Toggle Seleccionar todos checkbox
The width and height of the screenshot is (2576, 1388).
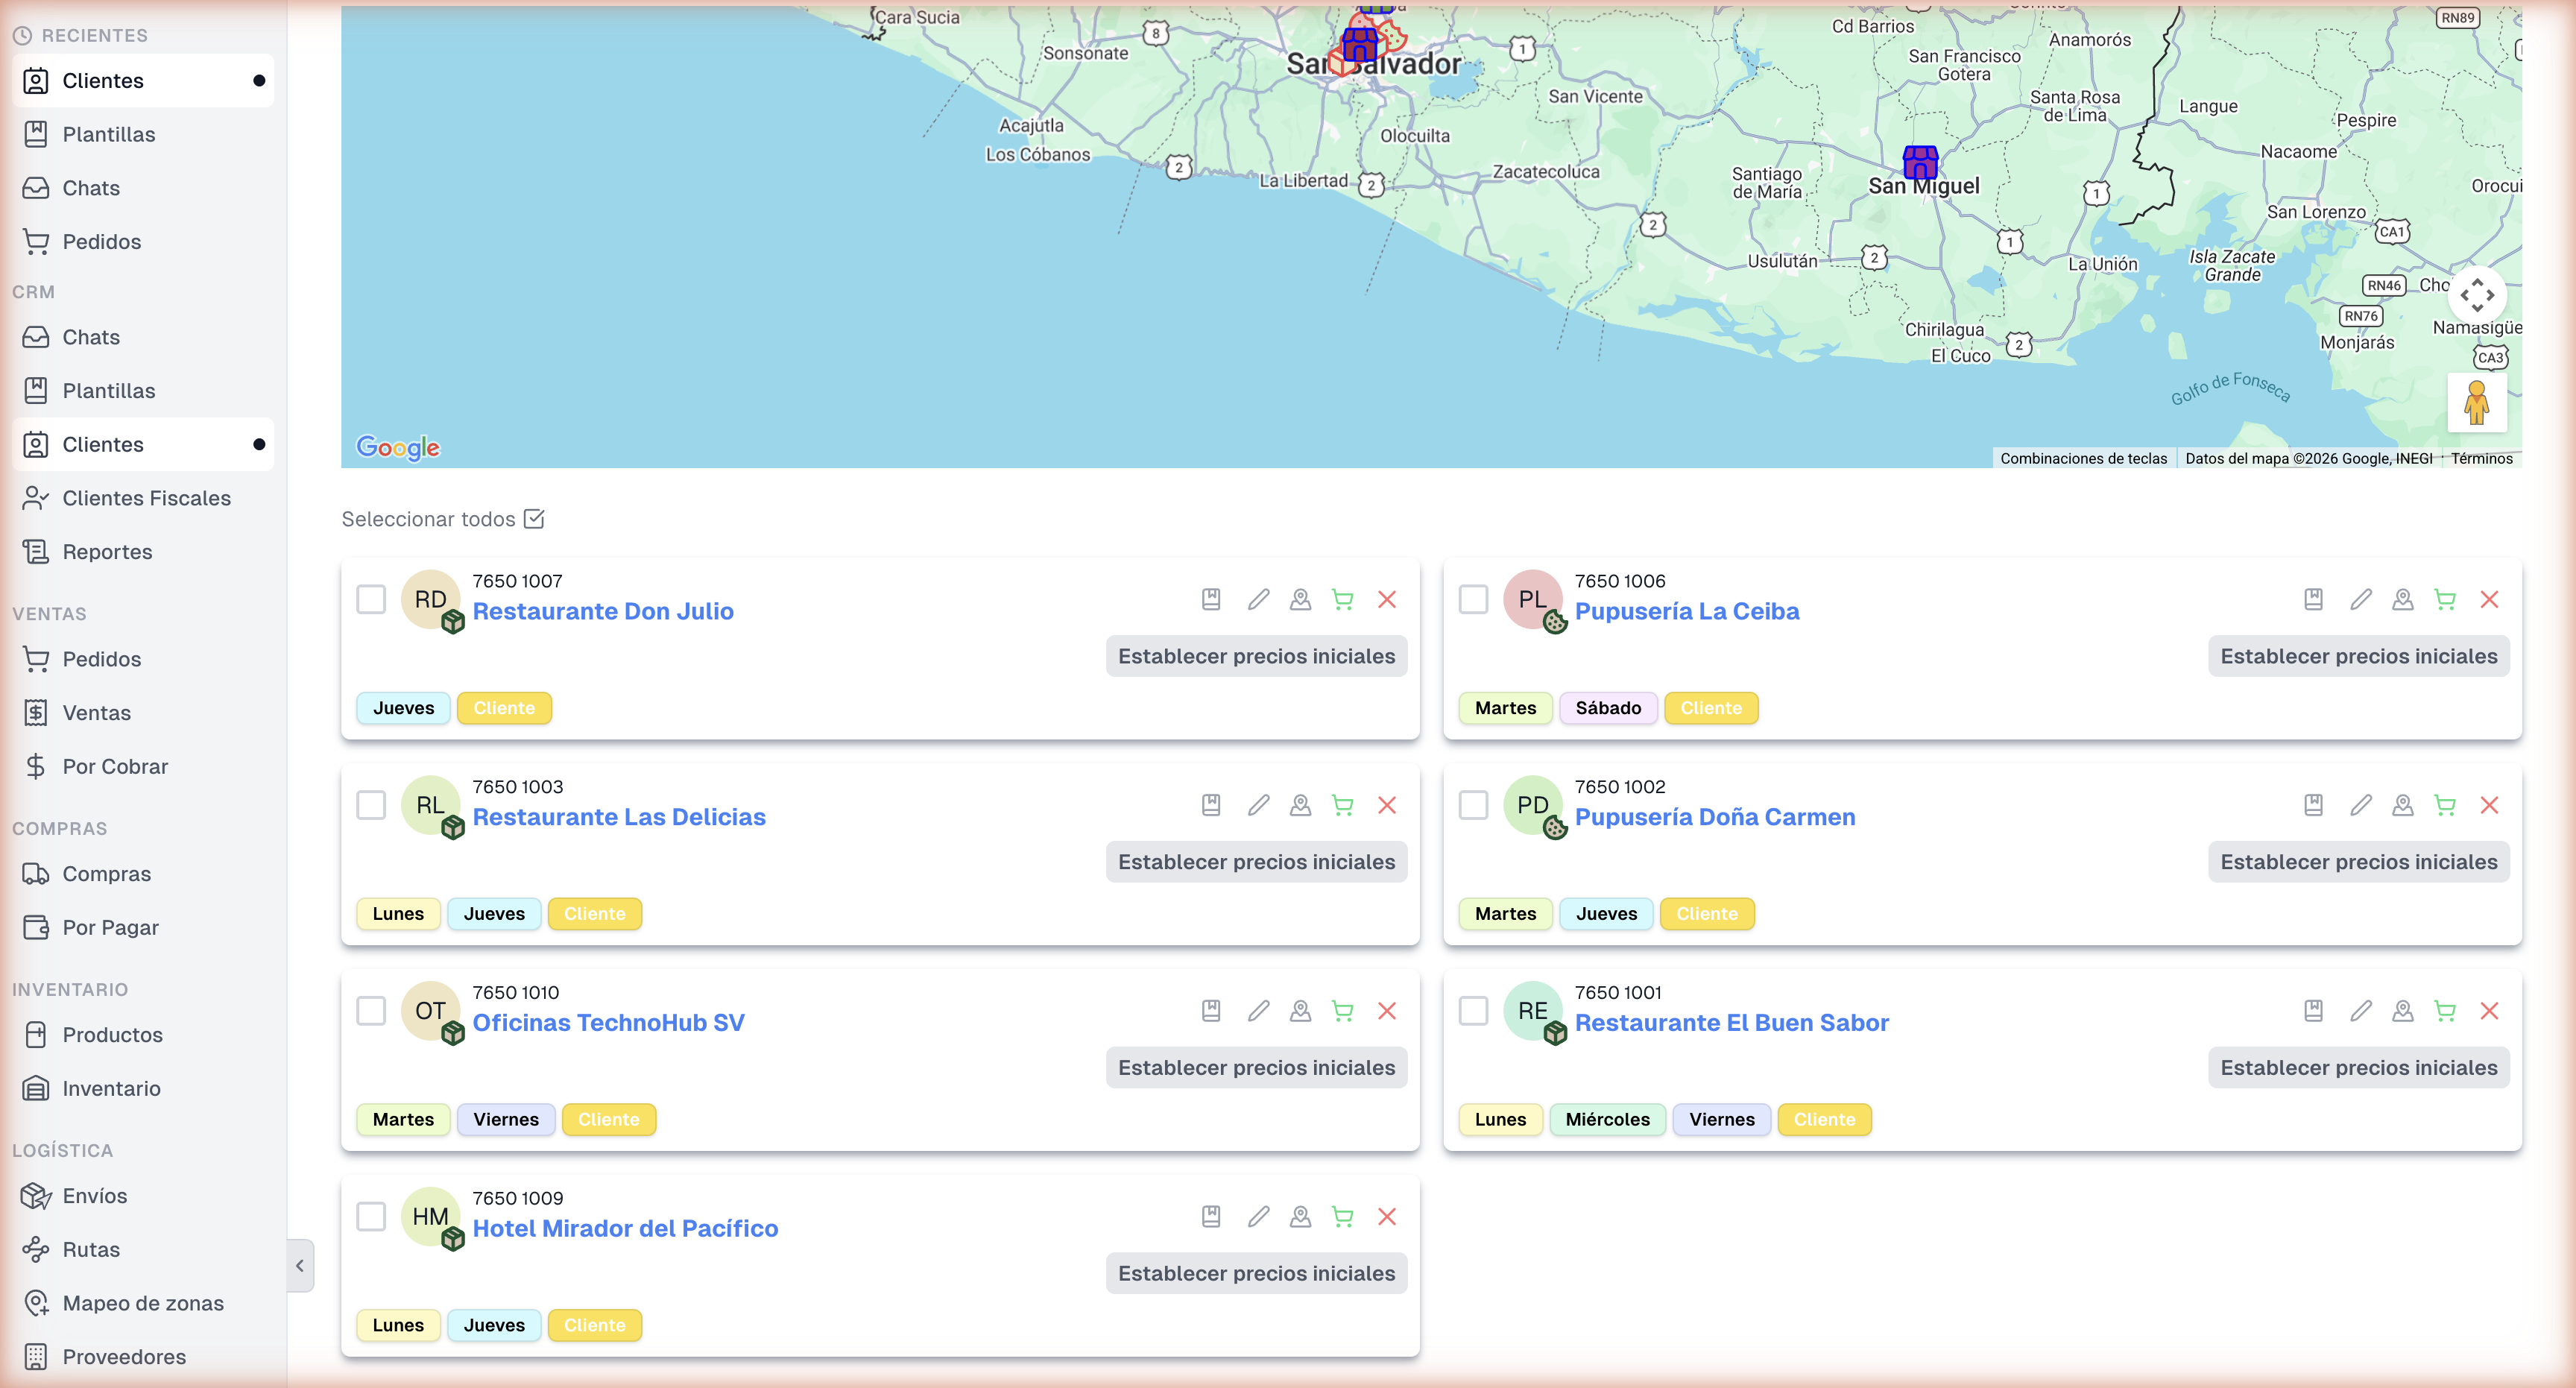click(534, 519)
